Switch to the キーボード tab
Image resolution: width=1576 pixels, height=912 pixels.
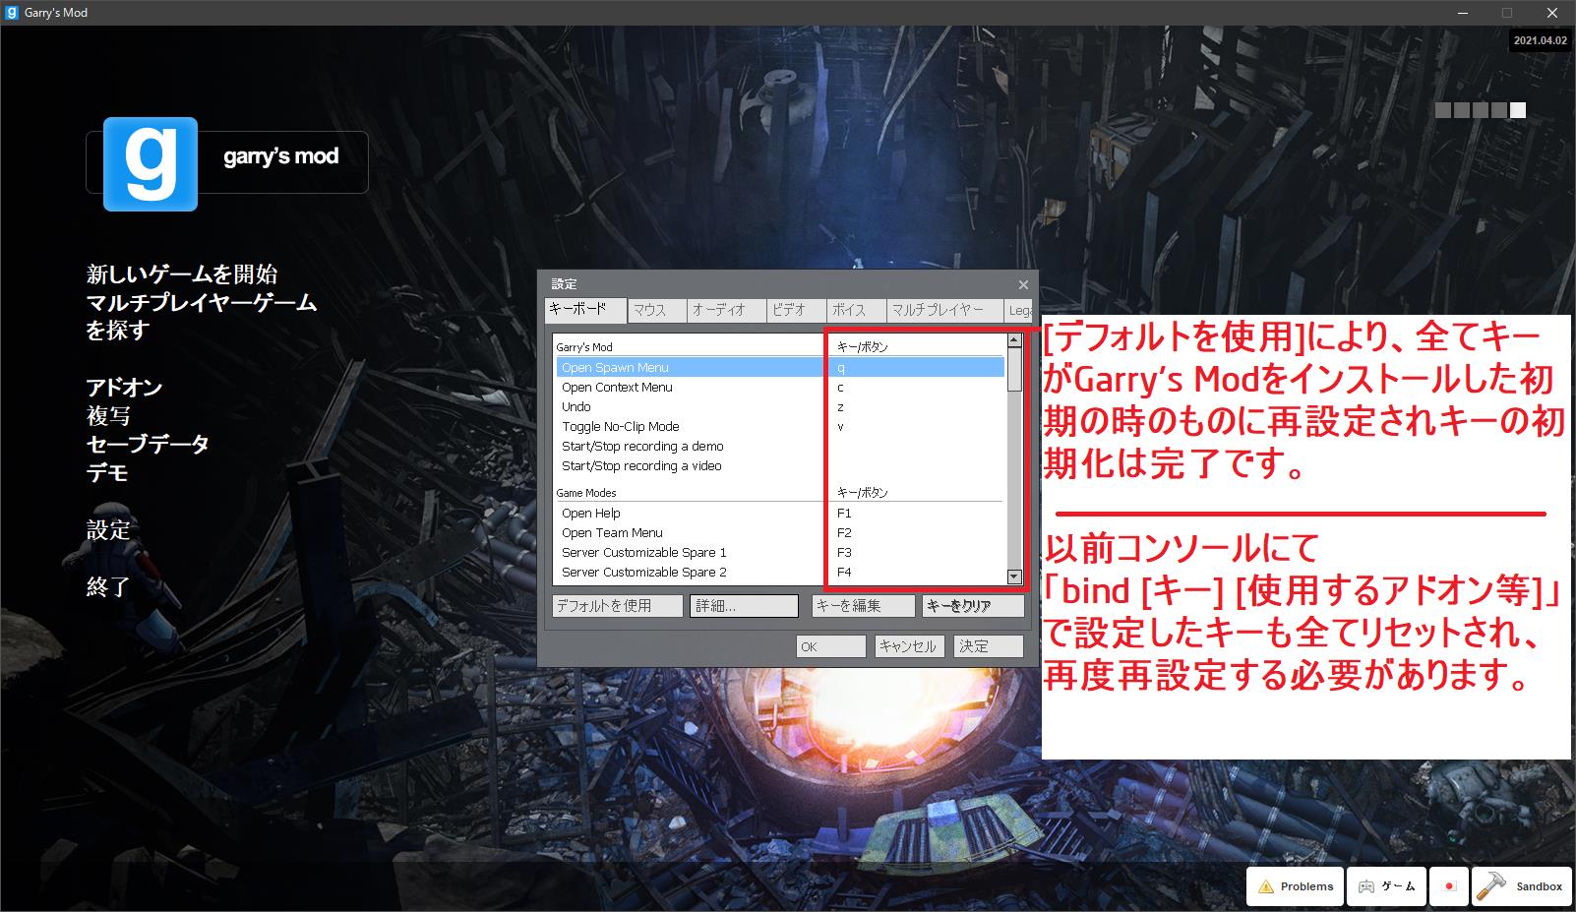click(x=585, y=310)
